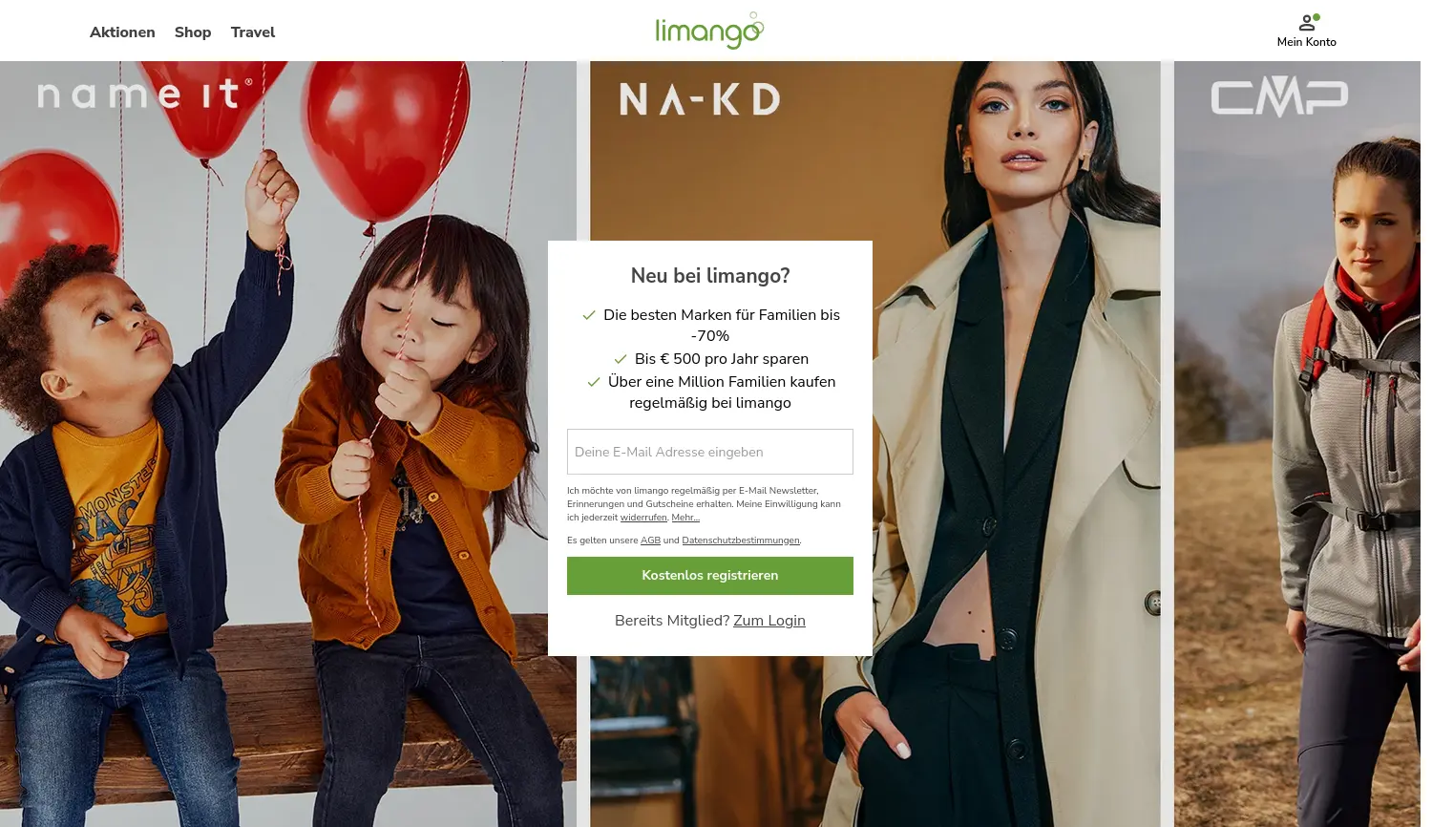Open the Aktionen menu
Screen dimensions: 1432x827
point(122,32)
